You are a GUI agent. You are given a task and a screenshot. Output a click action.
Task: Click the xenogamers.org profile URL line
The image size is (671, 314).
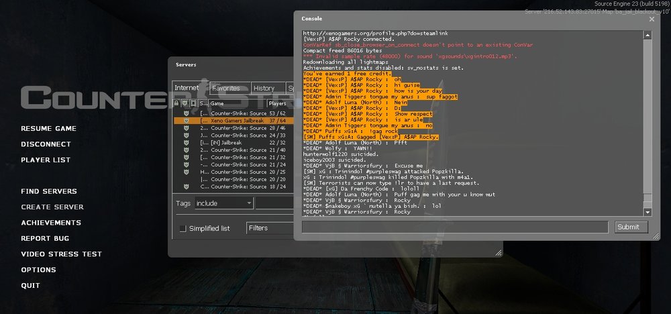[375, 34]
